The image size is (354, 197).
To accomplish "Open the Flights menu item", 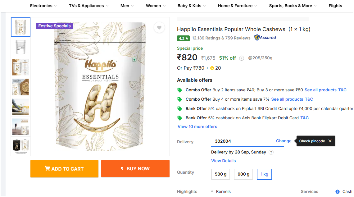I will (335, 6).
